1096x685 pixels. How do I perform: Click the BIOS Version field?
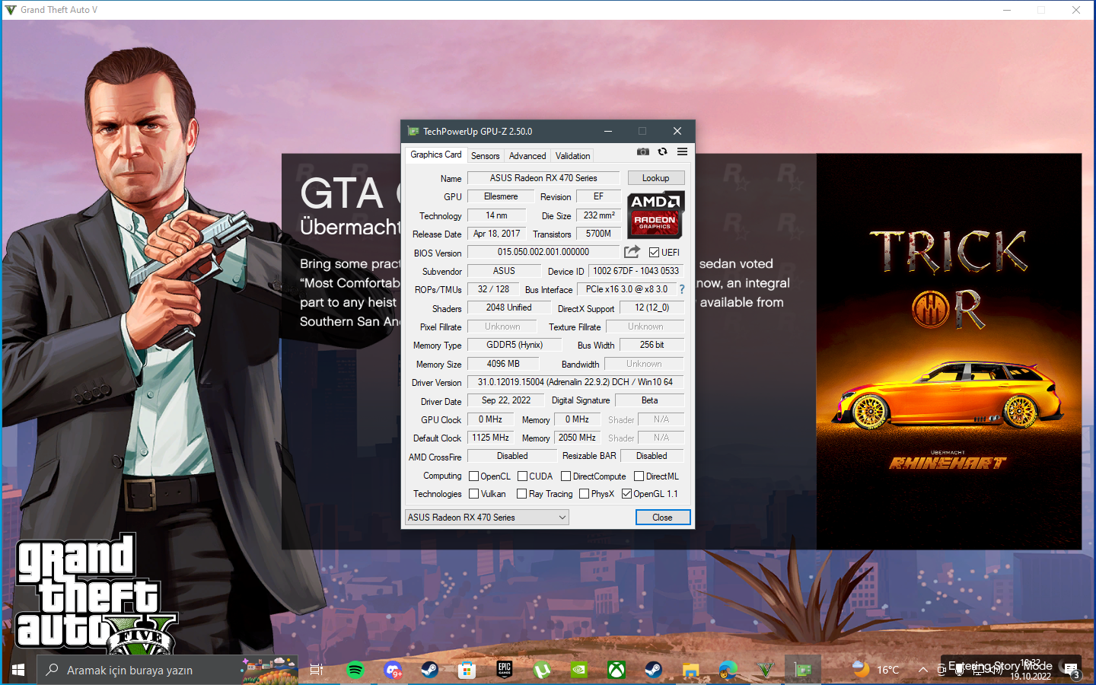[543, 252]
